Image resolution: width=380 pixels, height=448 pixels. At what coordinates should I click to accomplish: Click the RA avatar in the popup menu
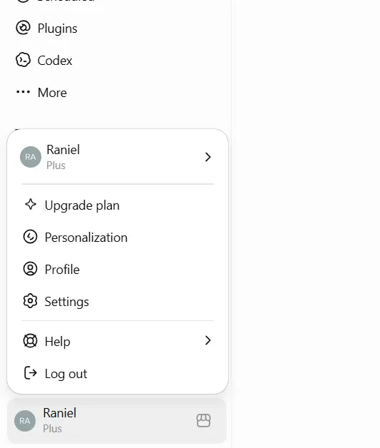[31, 157]
